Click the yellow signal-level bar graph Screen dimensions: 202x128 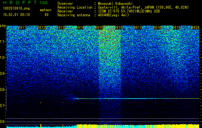pos(138,126)
